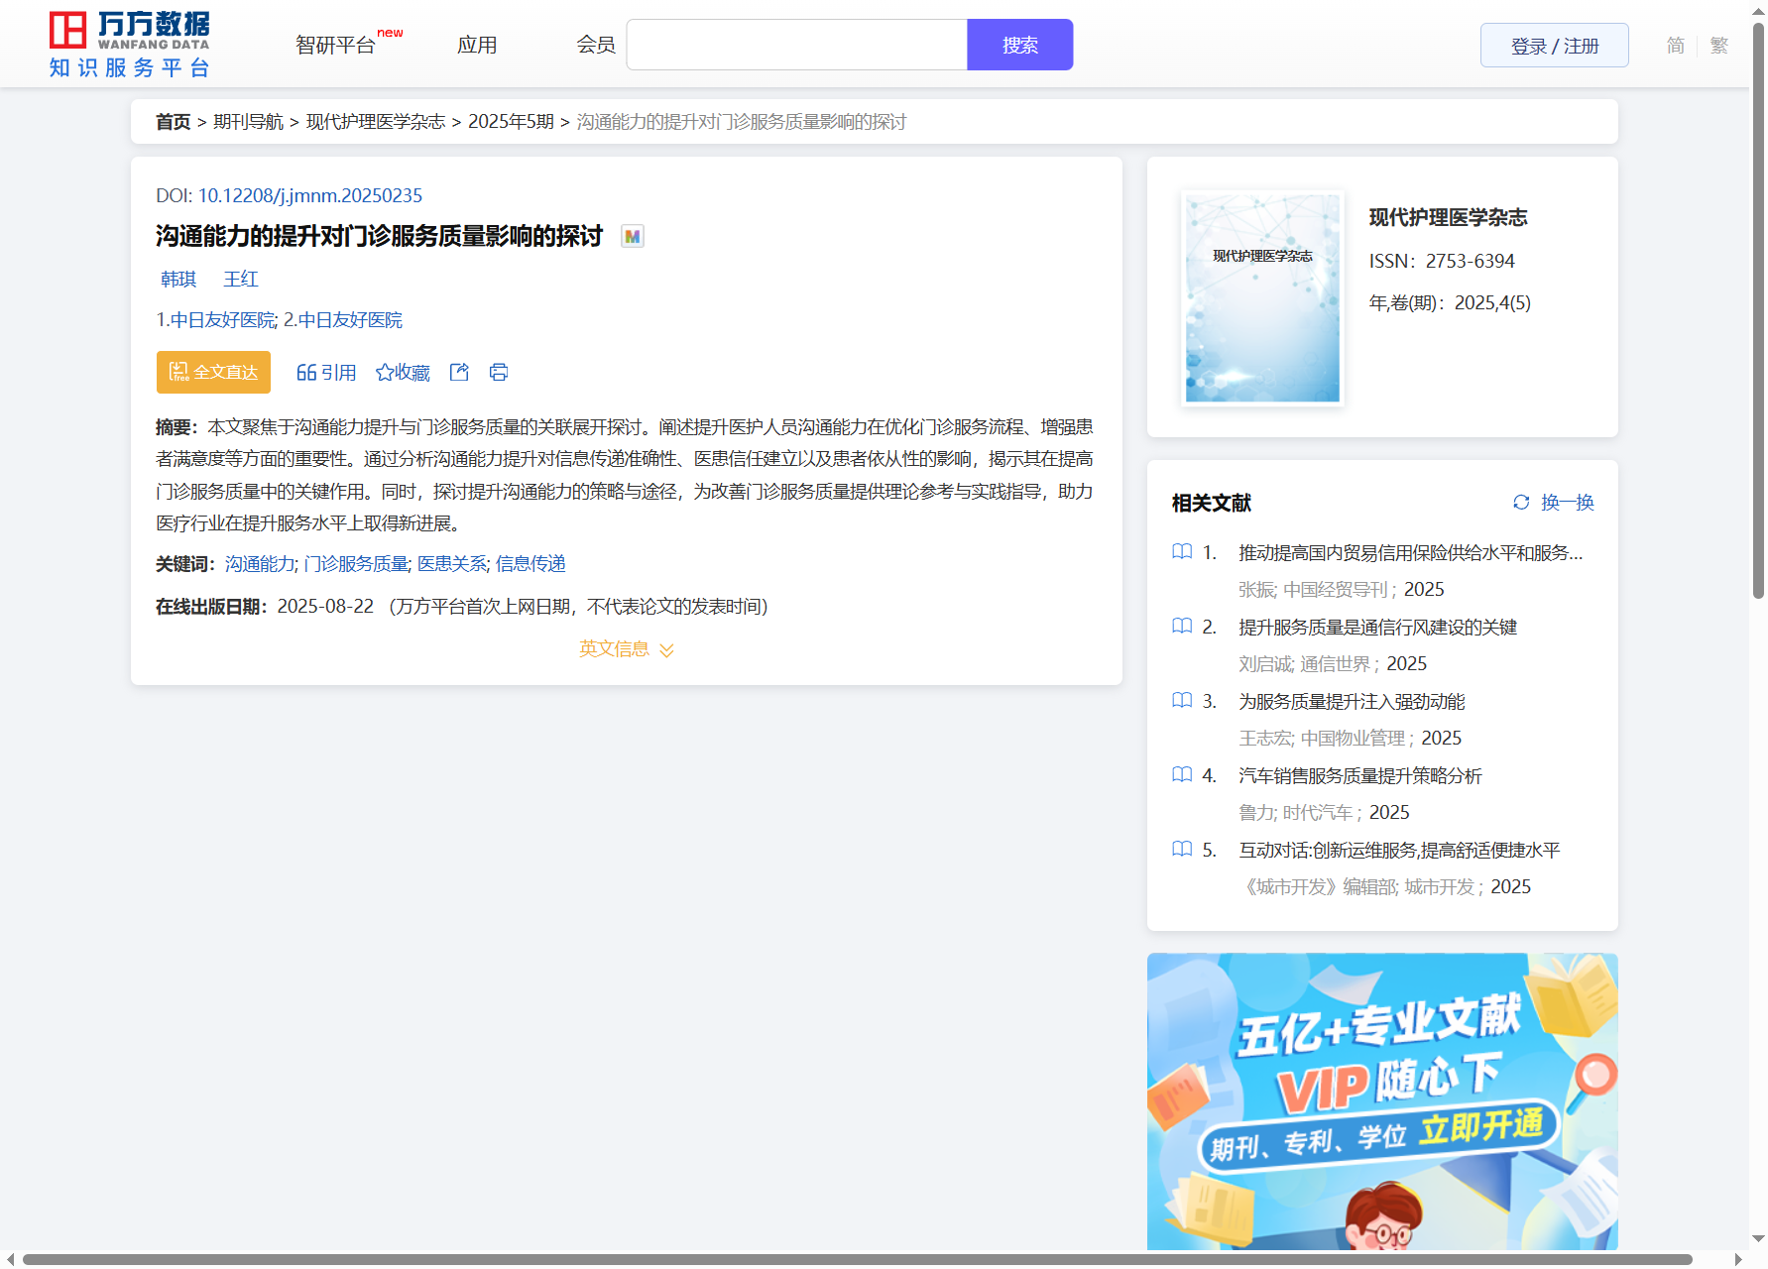Switch to traditional Chinese 繁
This screenshot has width=1768, height=1269.
point(1719,46)
